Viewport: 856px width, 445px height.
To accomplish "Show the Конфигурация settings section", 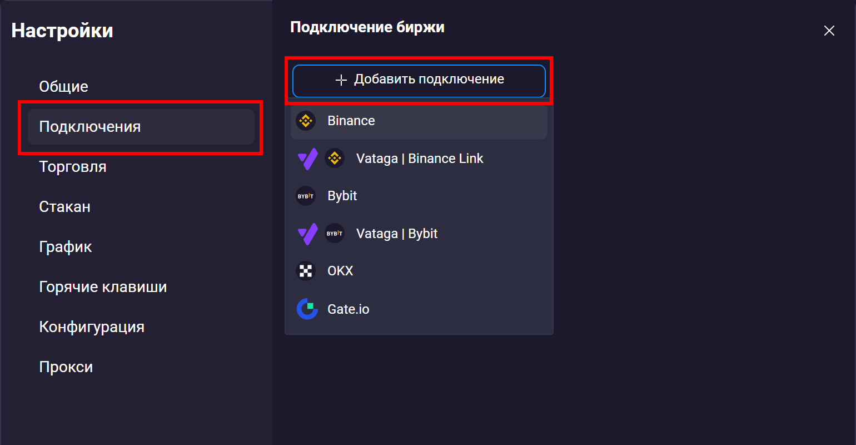I will [92, 327].
